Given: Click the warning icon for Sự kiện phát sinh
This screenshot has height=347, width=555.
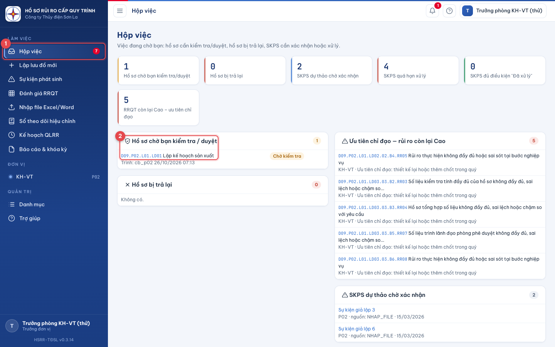Looking at the screenshot, I should pyautogui.click(x=12, y=79).
